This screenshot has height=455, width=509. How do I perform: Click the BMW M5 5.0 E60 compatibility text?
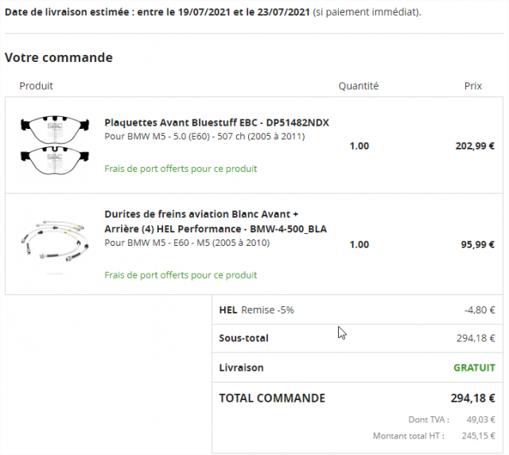(204, 136)
